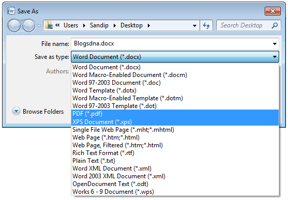Select Single File Web Page (*.mht;*.mhtml)

pos(175,130)
